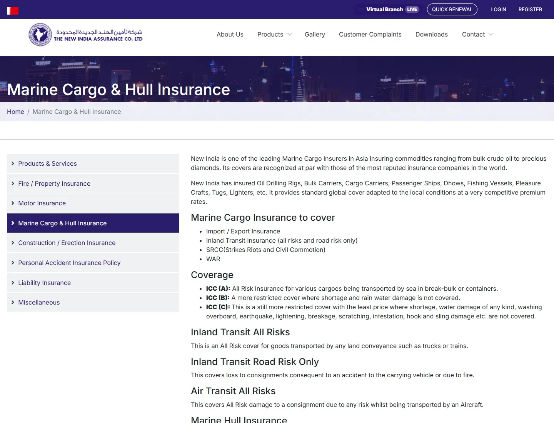
Task: Click the QUICK RENEWAL button
Action: point(452,9)
